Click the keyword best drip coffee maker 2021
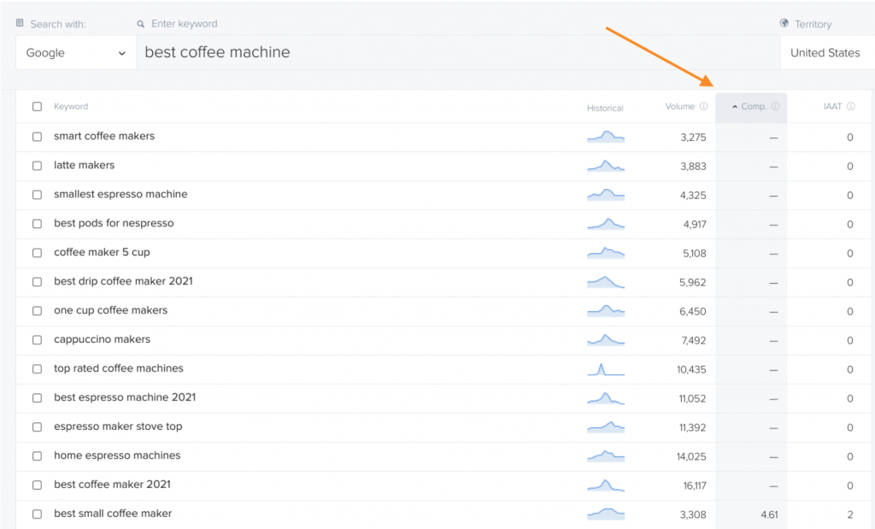Viewport: 875px width, 529px height. (x=123, y=280)
